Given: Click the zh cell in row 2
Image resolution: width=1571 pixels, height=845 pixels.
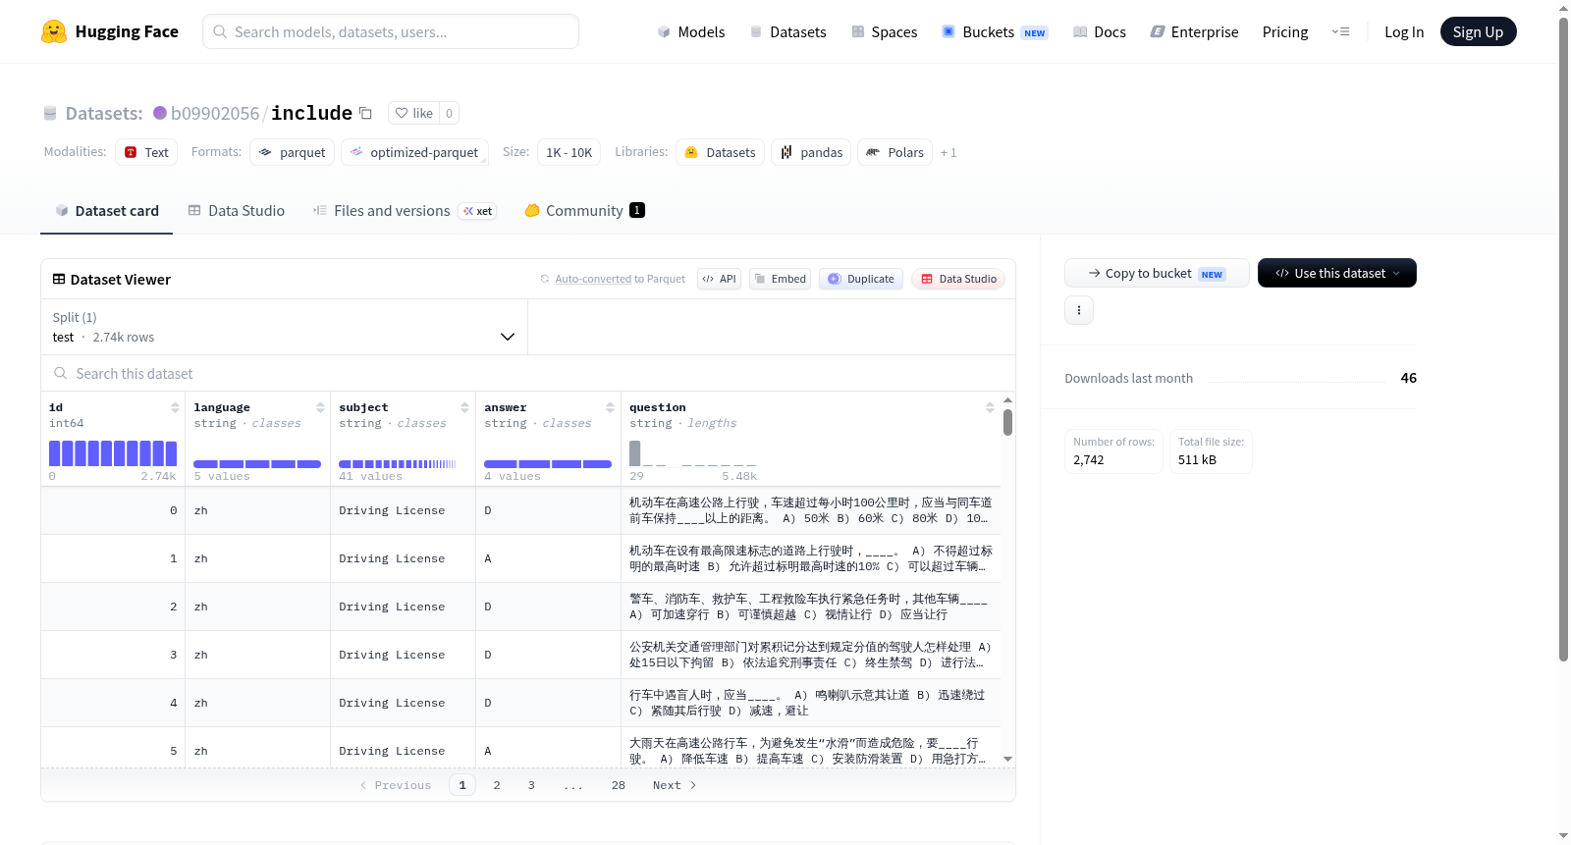Looking at the screenshot, I should pyautogui.click(x=258, y=607).
